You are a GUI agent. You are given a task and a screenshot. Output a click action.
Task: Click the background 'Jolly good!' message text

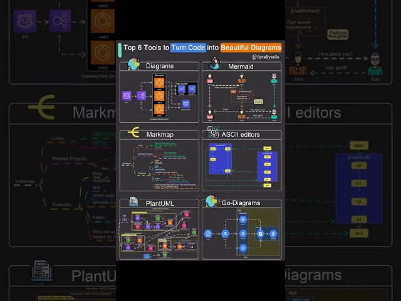336,68
